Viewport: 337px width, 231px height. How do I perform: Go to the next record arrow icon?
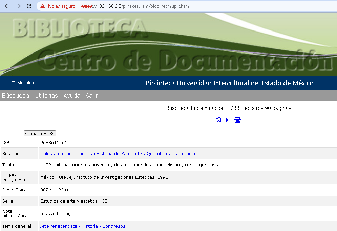click(x=228, y=120)
